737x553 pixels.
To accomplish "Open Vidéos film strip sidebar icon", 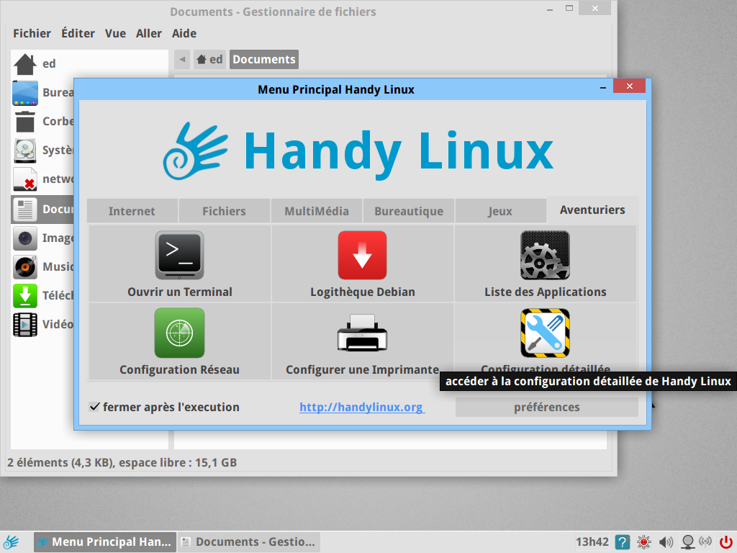I will (x=25, y=325).
